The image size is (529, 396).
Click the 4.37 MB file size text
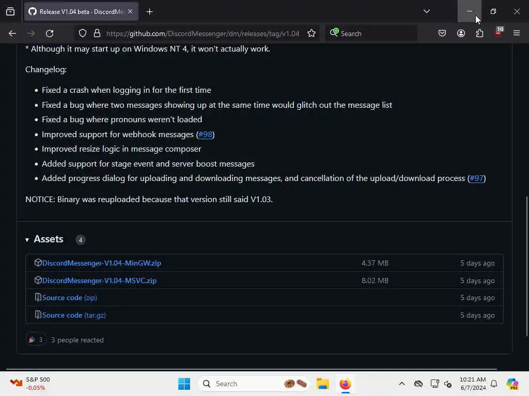375,263
